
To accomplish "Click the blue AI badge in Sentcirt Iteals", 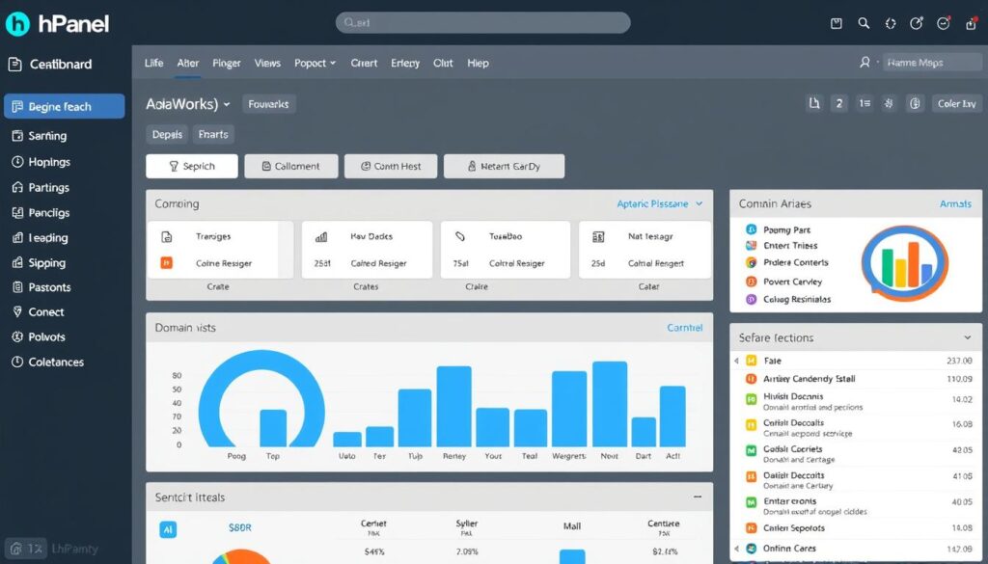I will [167, 529].
